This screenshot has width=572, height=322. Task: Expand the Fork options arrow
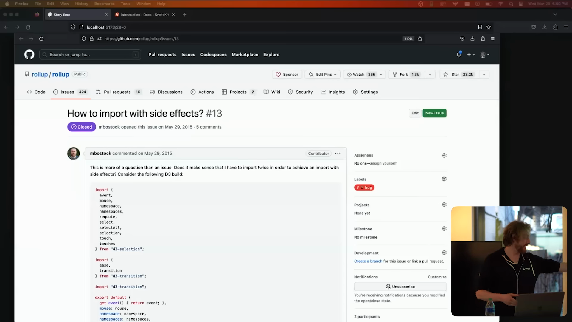click(430, 75)
